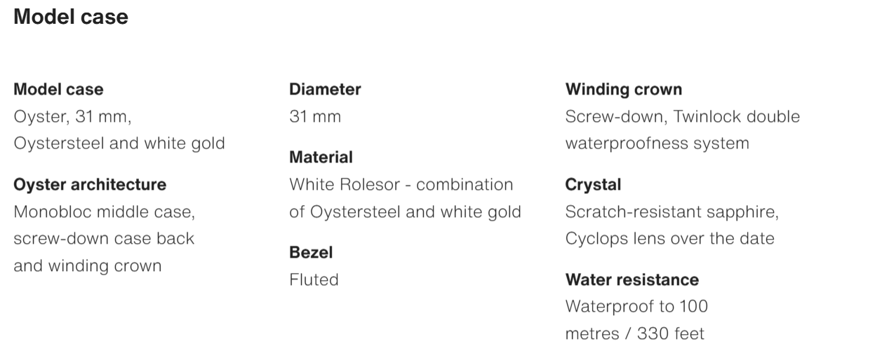The image size is (882, 360).
Task: Click the screw-down case back line
Action: [x=104, y=238]
